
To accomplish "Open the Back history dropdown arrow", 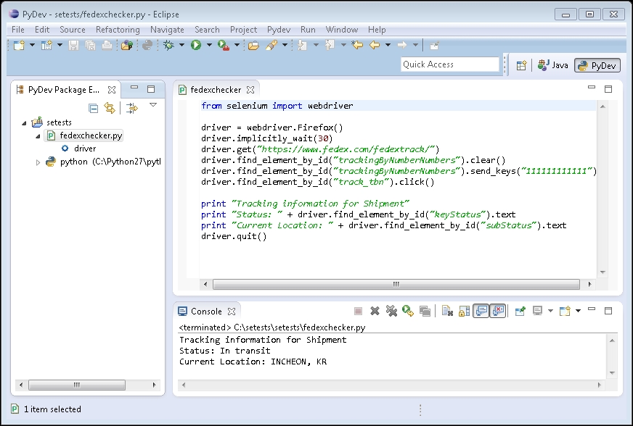I will coord(388,45).
